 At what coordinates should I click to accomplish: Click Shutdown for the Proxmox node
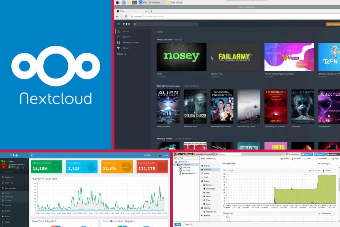tap(297, 159)
